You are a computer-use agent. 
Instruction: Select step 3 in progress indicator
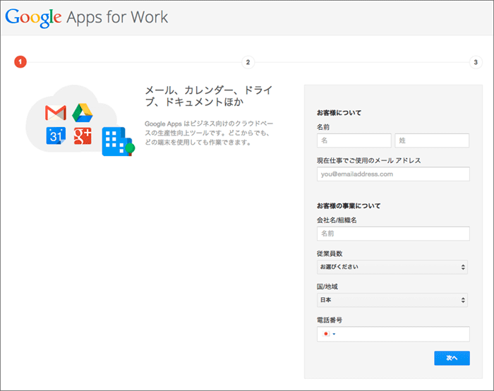click(476, 62)
